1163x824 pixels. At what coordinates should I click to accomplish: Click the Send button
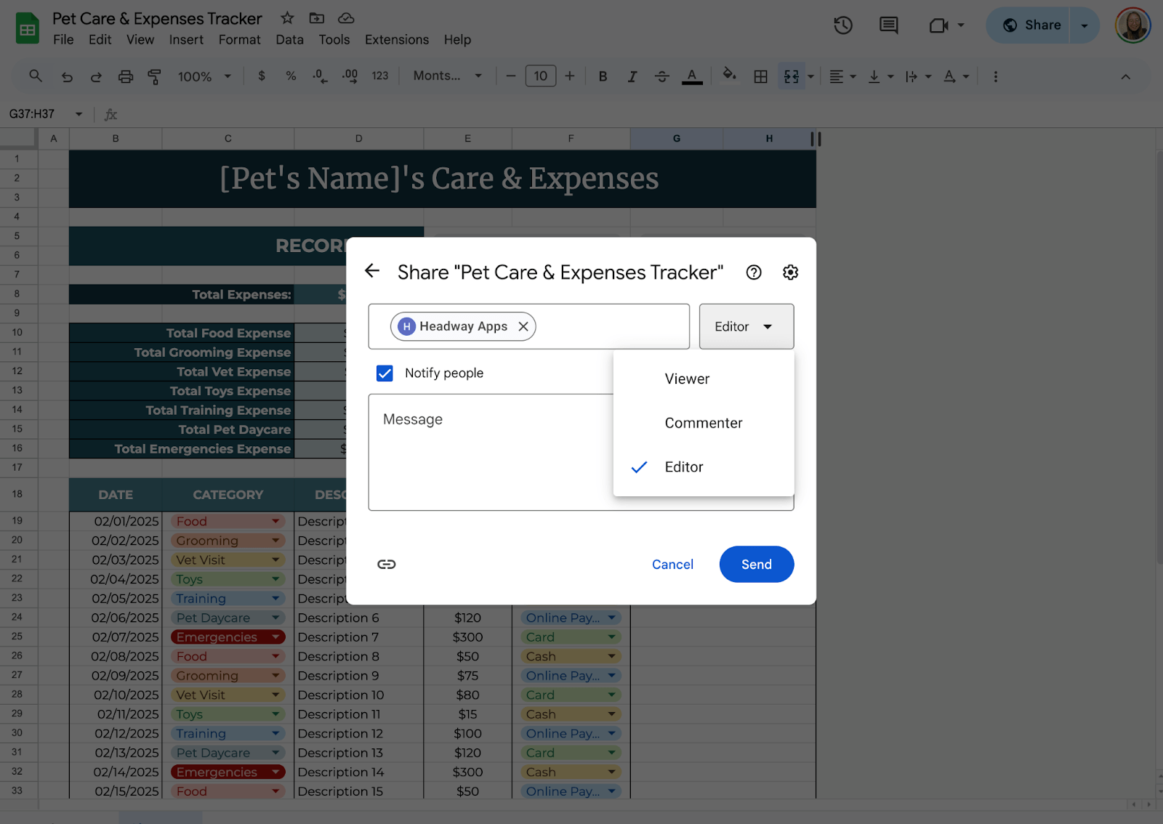[757, 565]
